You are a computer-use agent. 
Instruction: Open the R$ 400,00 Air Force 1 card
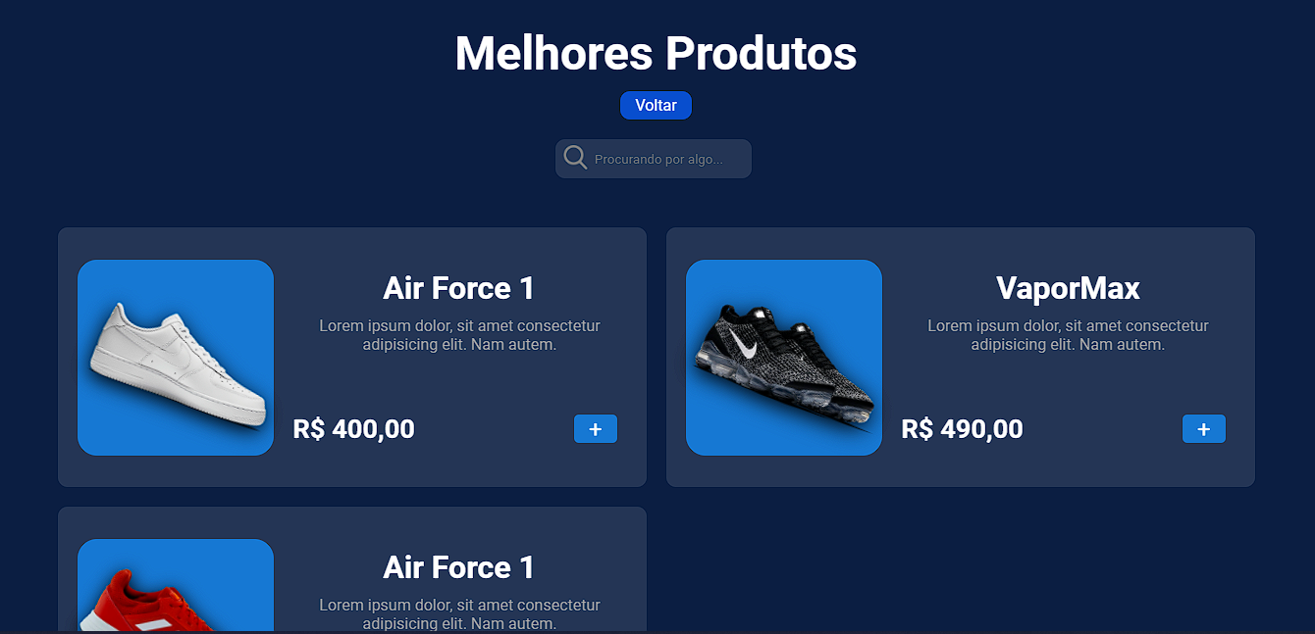[x=352, y=358]
